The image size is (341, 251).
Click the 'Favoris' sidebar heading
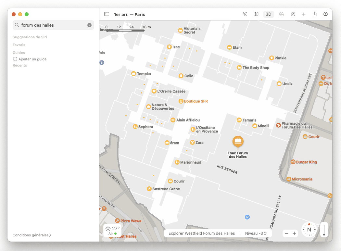[x=19, y=45]
